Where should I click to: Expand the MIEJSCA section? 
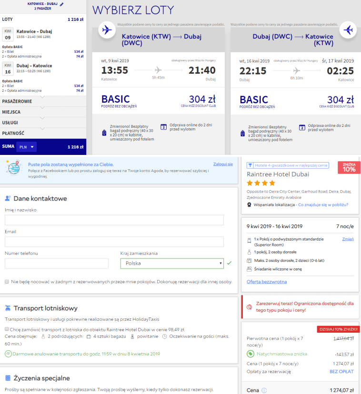(43, 112)
